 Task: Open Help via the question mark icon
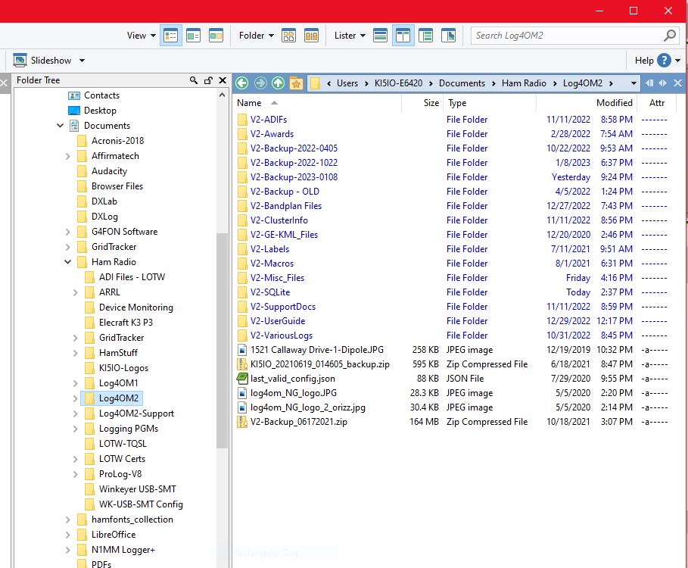click(x=665, y=60)
